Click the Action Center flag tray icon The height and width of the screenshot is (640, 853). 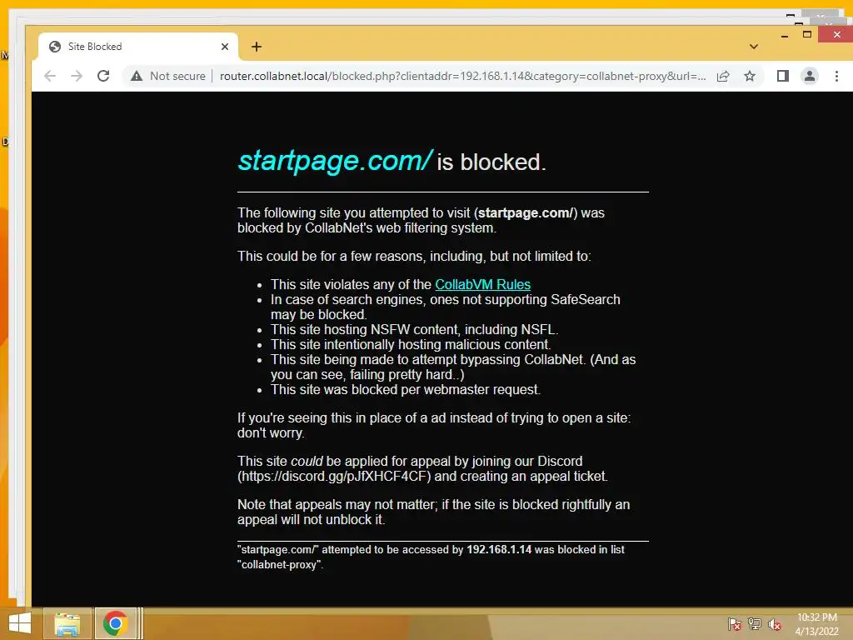click(735, 624)
